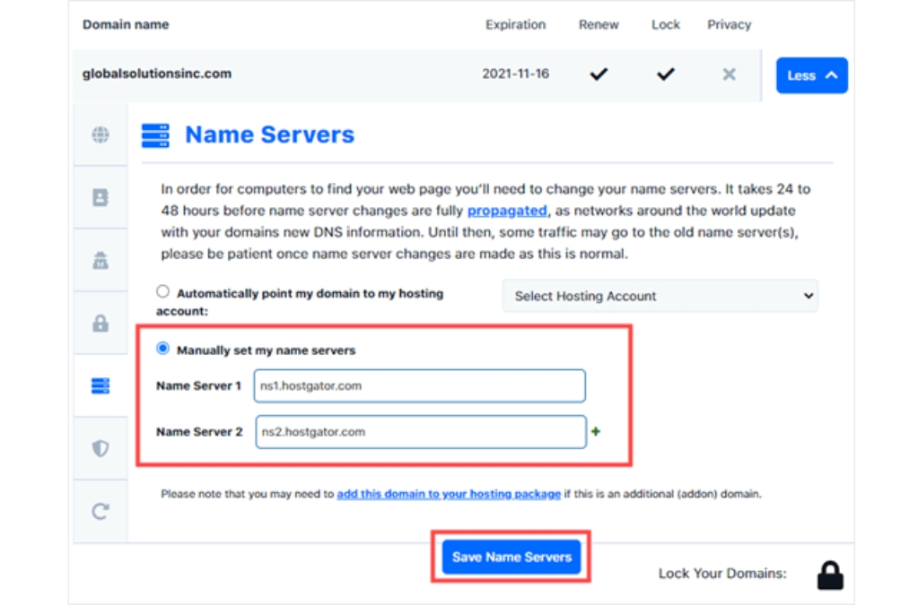Click the globalsolutionsinc.com domain name
Image resolution: width=909 pixels, height=605 pixels.
(x=156, y=74)
